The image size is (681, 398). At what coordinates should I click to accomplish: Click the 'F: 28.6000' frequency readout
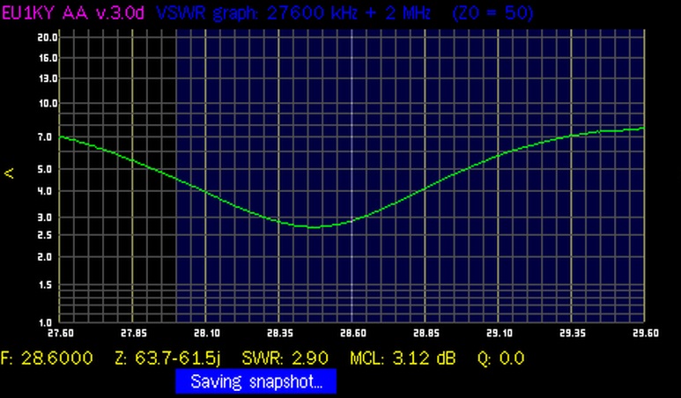[x=47, y=358]
